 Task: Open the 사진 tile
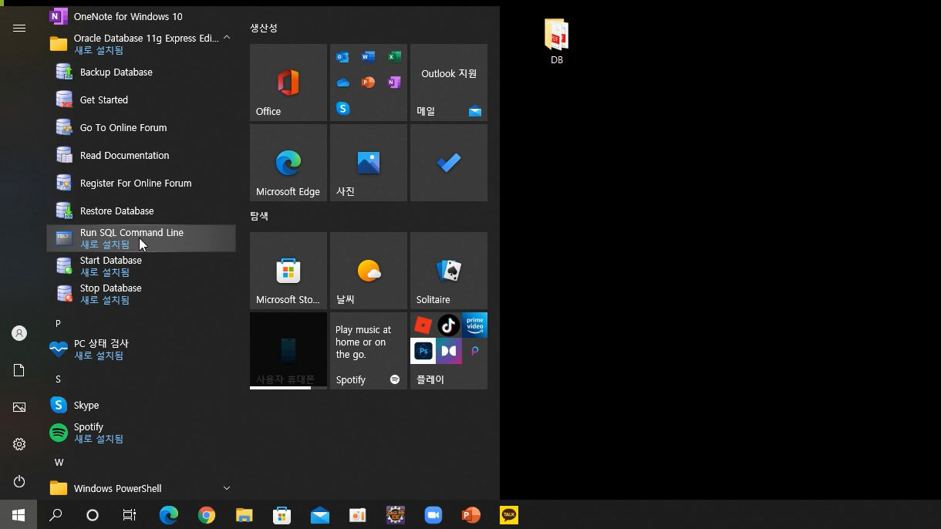click(x=369, y=163)
